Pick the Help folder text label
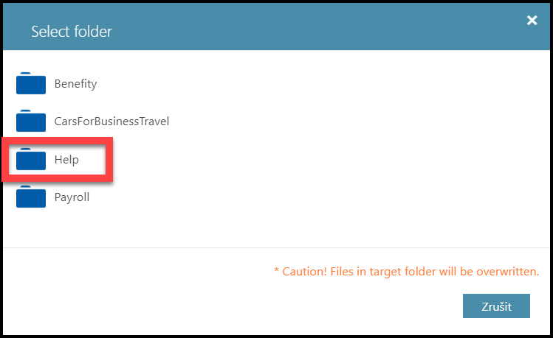This screenshot has height=338, width=553. pyautogui.click(x=66, y=160)
